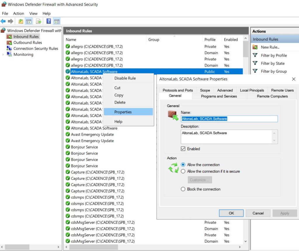
Task: Switch to the Protocols and Ports tab
Action: point(178,90)
